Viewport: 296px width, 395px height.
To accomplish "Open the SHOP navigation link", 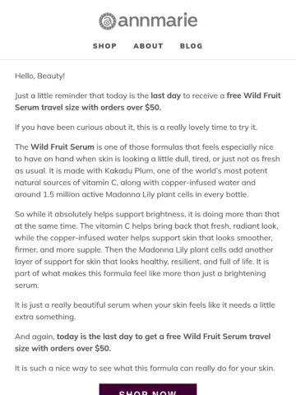I will 104,46.
